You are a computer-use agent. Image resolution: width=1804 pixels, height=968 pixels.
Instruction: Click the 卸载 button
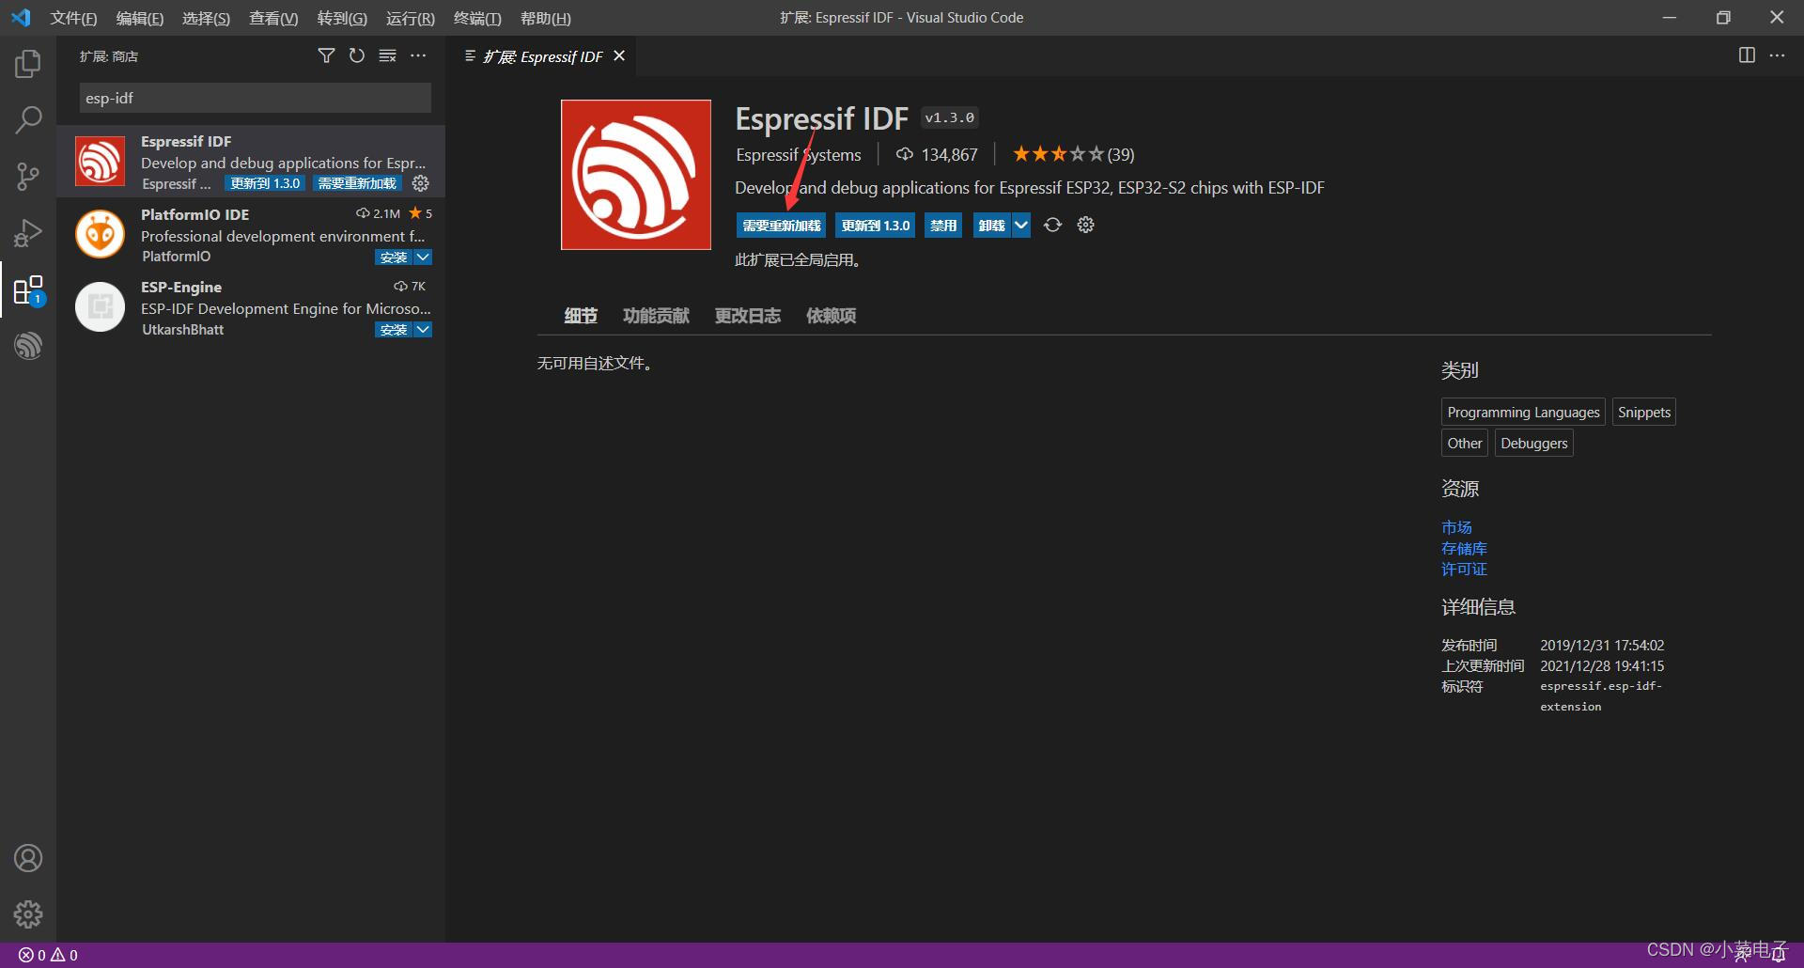pyautogui.click(x=992, y=226)
